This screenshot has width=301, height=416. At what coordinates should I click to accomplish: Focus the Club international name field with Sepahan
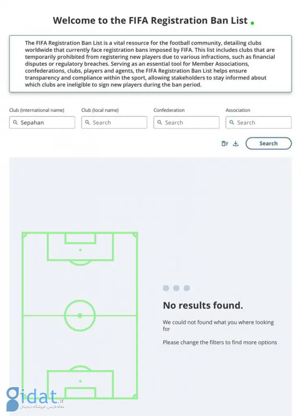[x=42, y=122]
